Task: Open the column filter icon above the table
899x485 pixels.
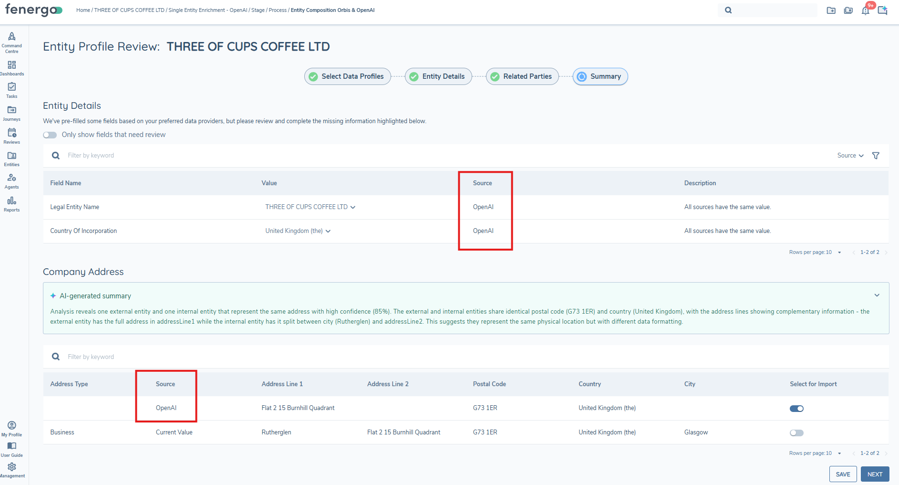Action: tap(876, 155)
